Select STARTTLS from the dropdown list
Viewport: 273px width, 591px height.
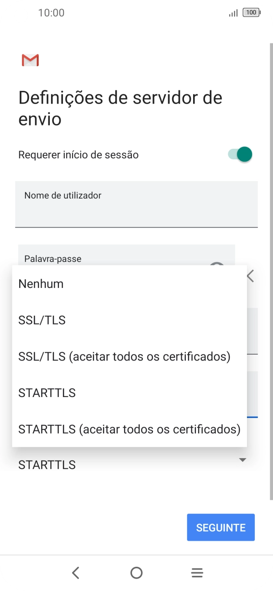(47, 392)
